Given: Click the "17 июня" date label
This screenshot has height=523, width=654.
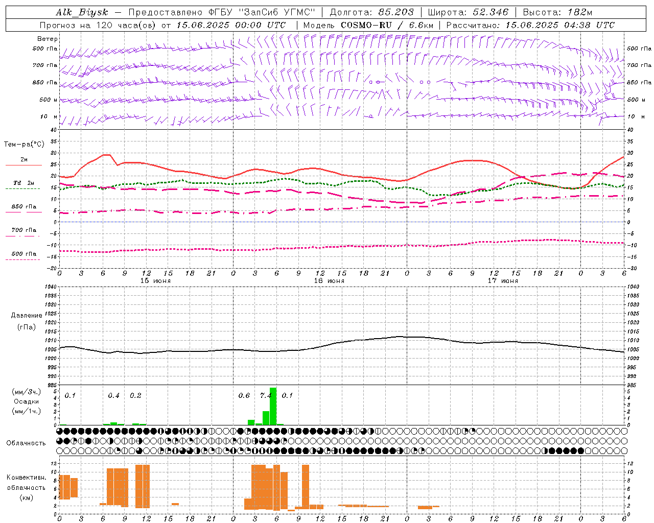Looking at the screenshot, I should (x=503, y=280).
